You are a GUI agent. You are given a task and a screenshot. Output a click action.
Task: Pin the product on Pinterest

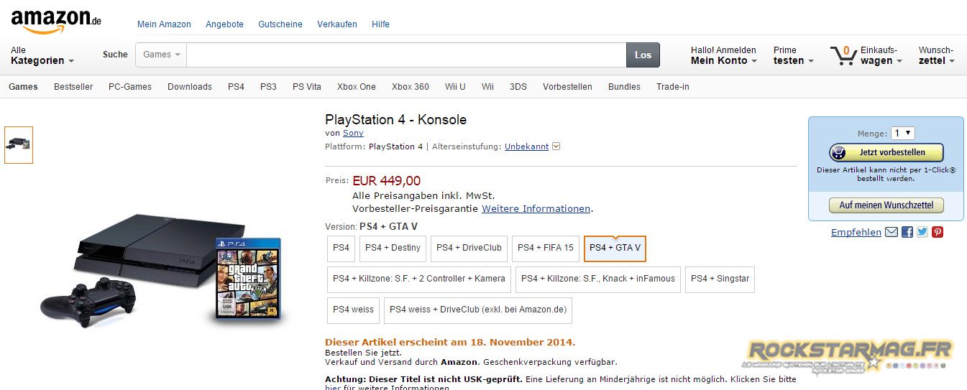pos(938,232)
